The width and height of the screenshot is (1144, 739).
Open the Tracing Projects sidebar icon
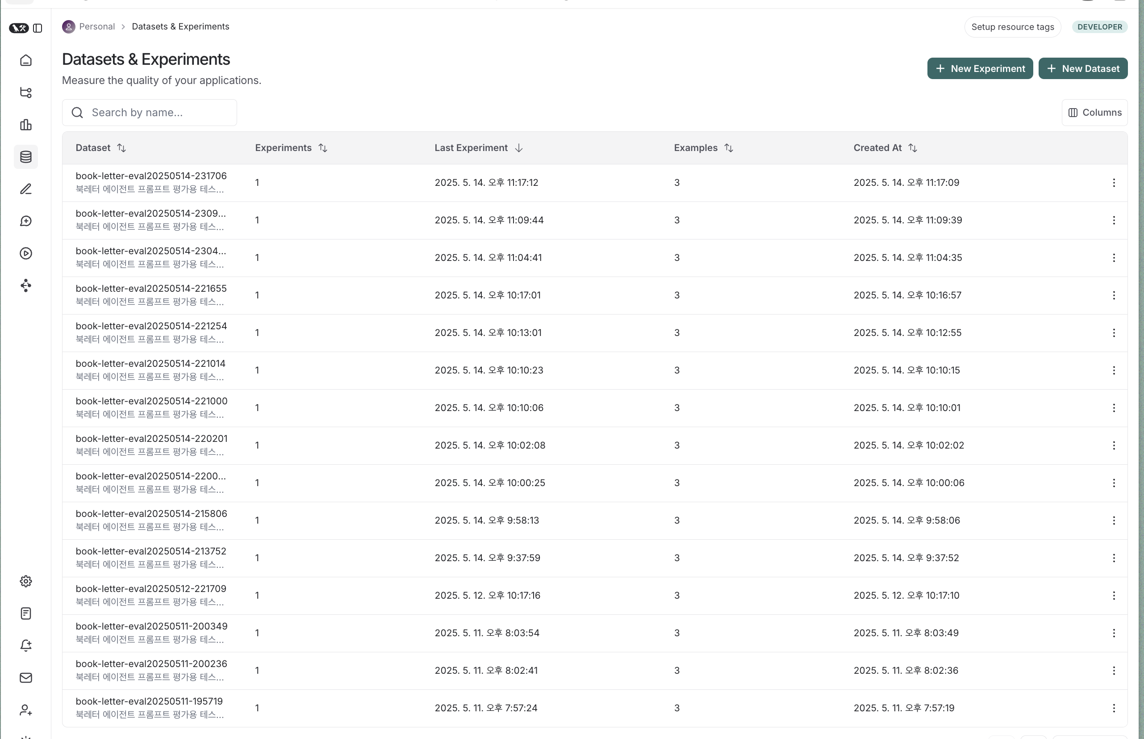tap(26, 92)
